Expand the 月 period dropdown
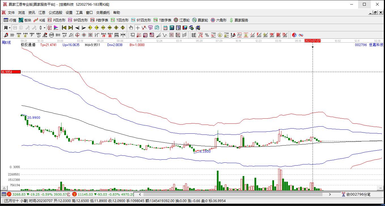Screen dimensions: 385x206 (x=10, y=28)
